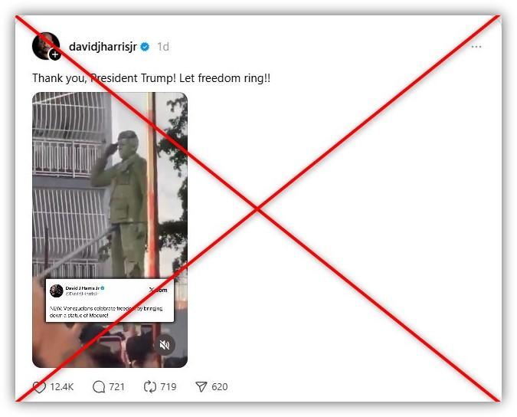Open the three-dot more options menu

click(476, 47)
